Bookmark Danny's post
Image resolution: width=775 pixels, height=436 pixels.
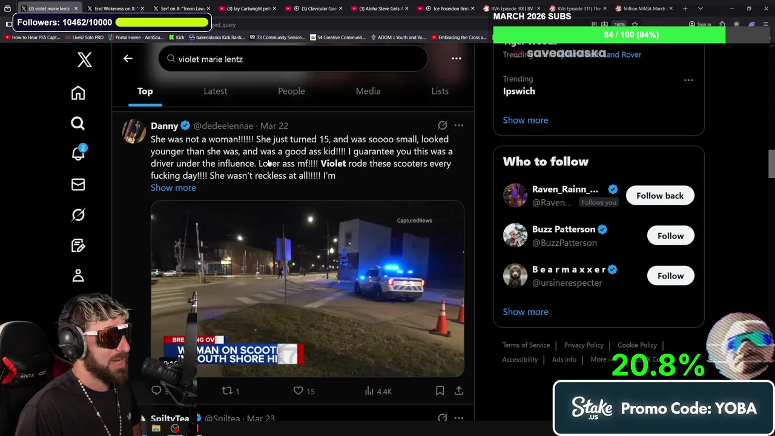point(440,391)
